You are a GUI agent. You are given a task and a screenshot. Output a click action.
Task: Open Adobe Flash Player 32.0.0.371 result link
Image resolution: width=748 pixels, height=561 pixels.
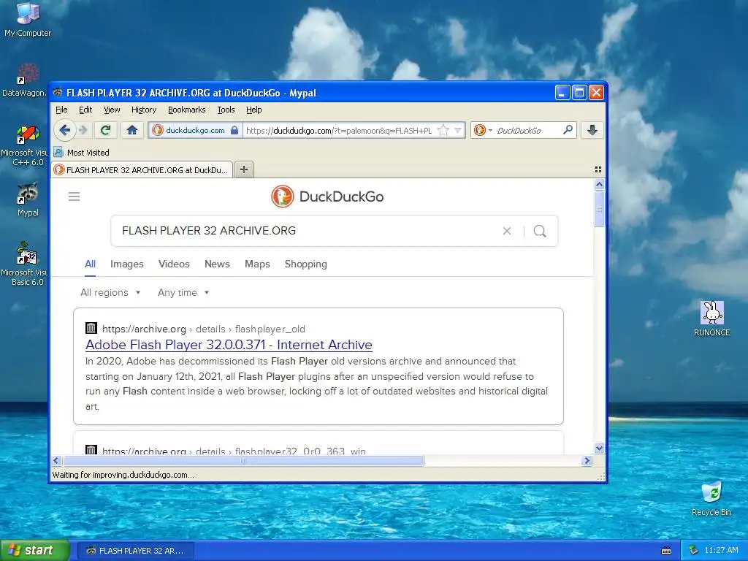229,345
